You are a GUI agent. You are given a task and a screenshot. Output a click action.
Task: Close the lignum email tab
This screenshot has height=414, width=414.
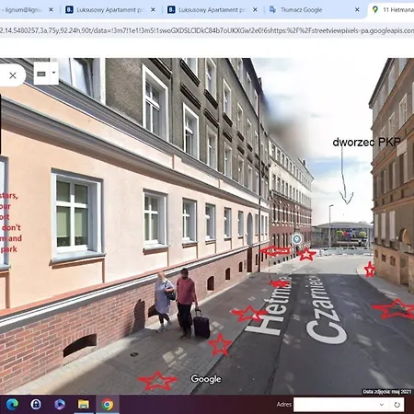pyautogui.click(x=51, y=10)
